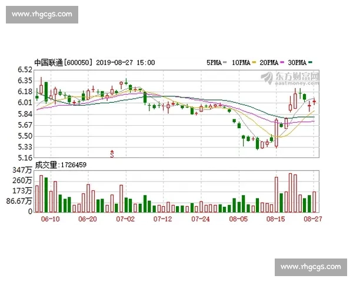Click the 6.01 price axis label

click(x=25, y=103)
